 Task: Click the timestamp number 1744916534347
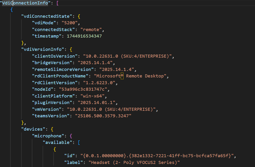click(84, 36)
